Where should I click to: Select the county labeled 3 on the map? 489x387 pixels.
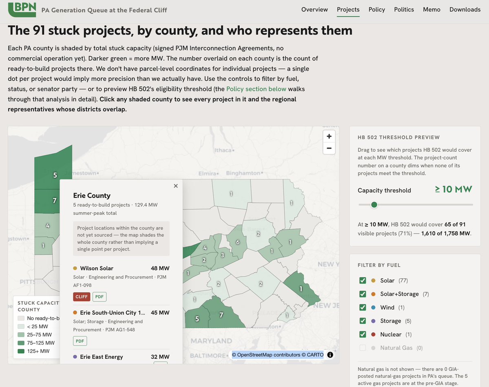click(222, 255)
